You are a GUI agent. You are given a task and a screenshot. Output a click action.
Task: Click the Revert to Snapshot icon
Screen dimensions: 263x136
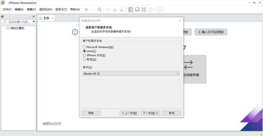(115, 9)
